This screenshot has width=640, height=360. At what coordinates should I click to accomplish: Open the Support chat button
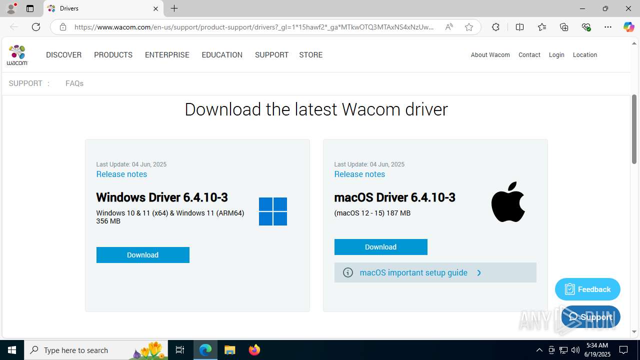590,317
